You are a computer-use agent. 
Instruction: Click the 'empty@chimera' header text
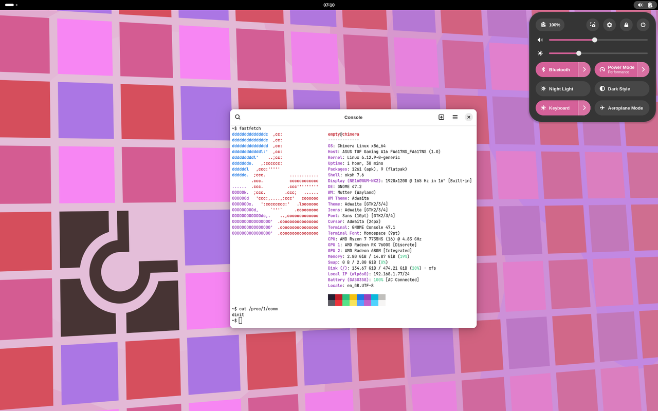click(343, 134)
